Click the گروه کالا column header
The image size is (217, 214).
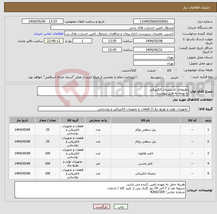(x=73, y=120)
